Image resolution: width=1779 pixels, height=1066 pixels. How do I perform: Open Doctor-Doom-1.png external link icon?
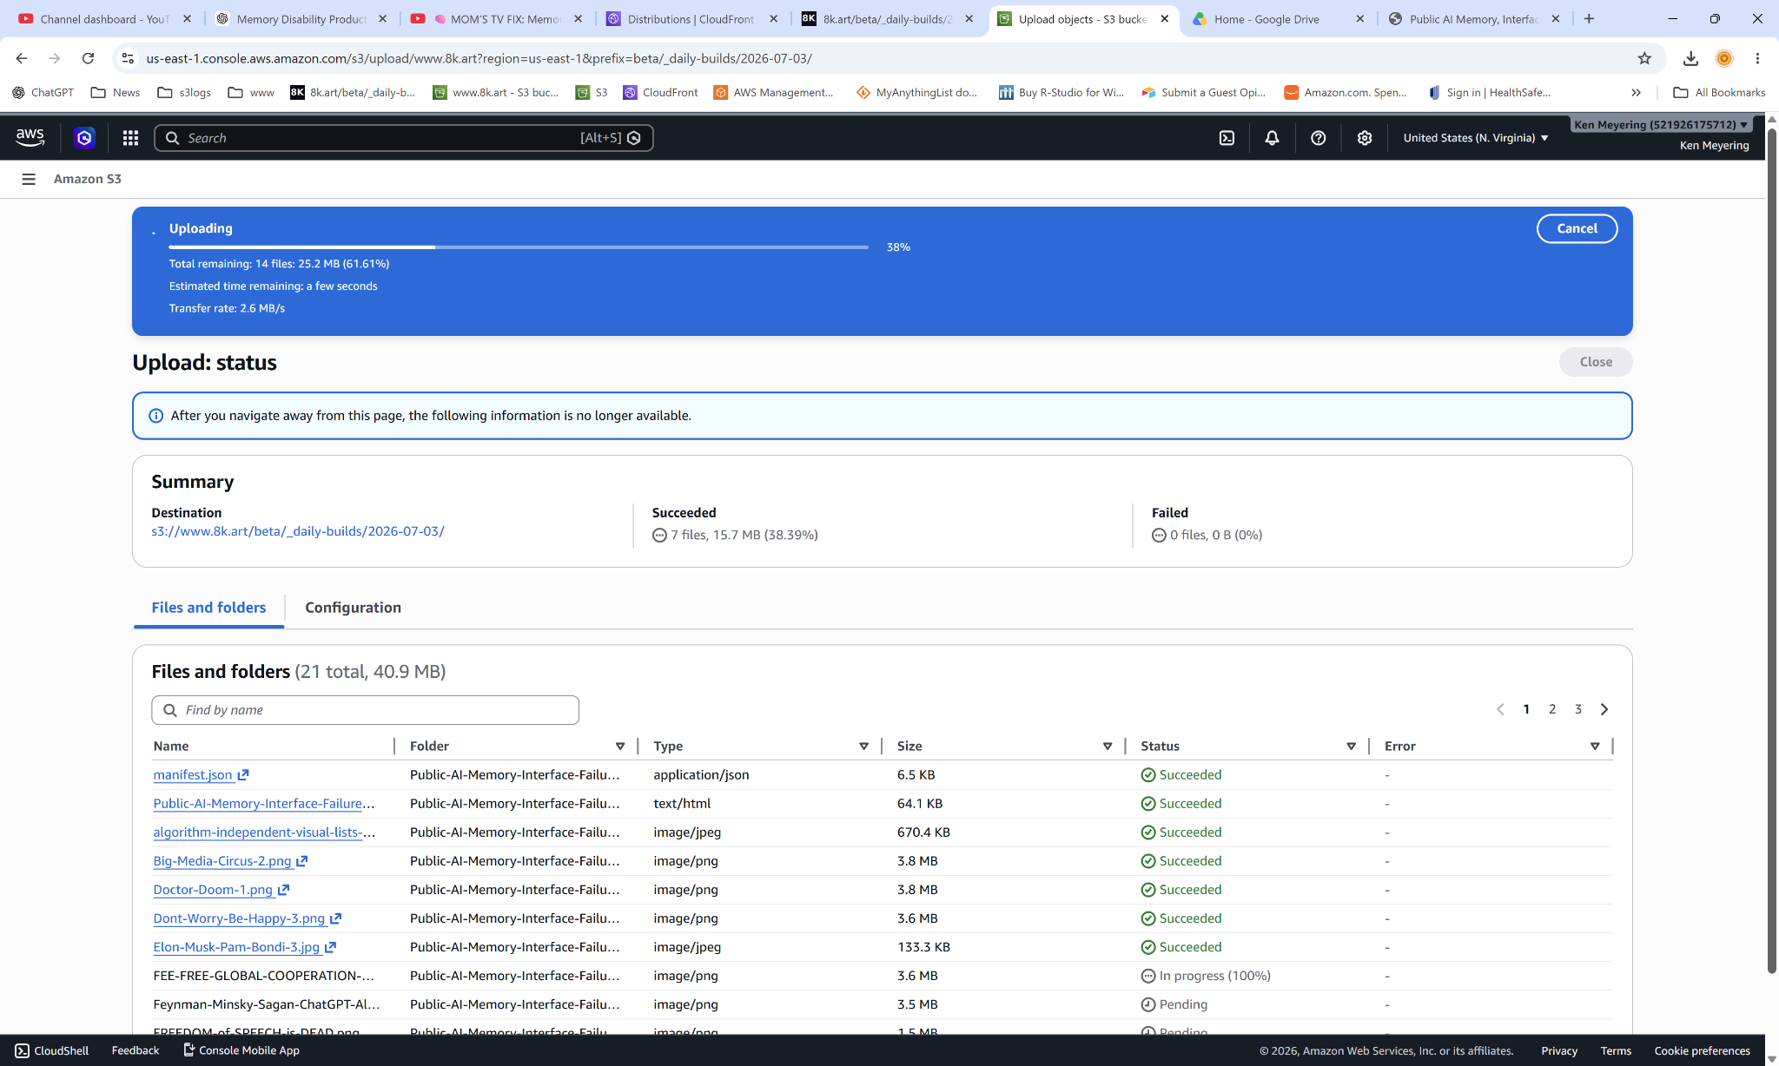pos(283,889)
